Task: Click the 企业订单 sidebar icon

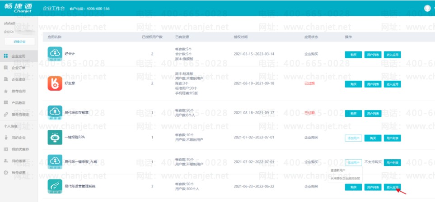Action: click(6, 68)
